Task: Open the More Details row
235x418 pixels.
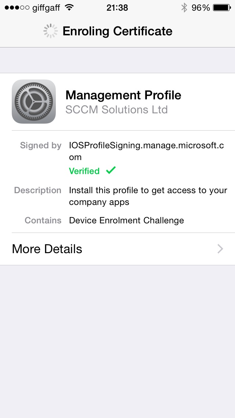Action: point(117,249)
